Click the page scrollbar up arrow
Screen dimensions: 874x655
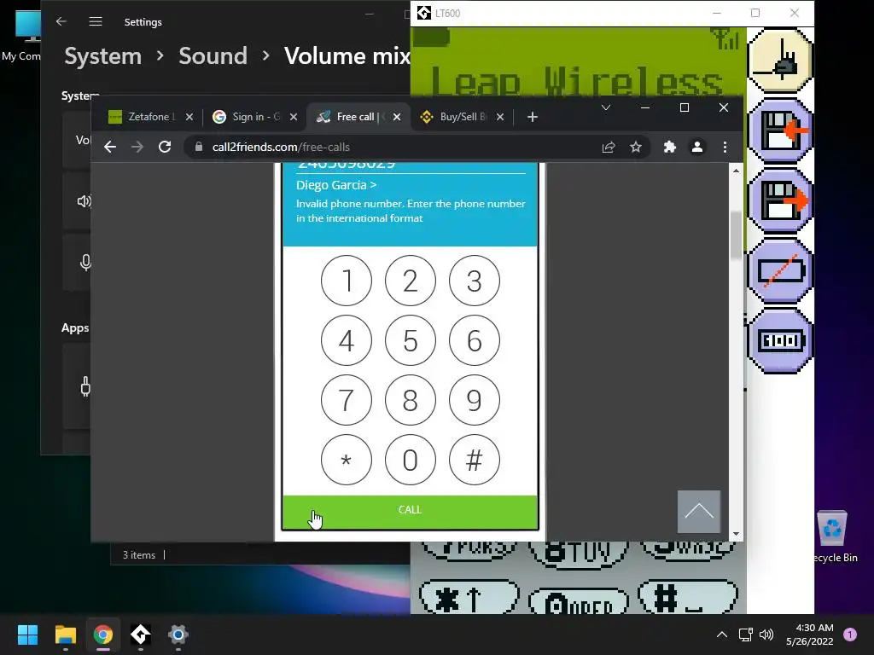[x=736, y=171]
